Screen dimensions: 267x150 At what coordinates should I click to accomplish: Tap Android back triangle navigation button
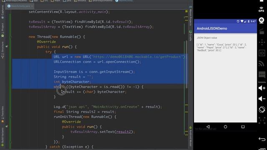[x=208, y=127]
